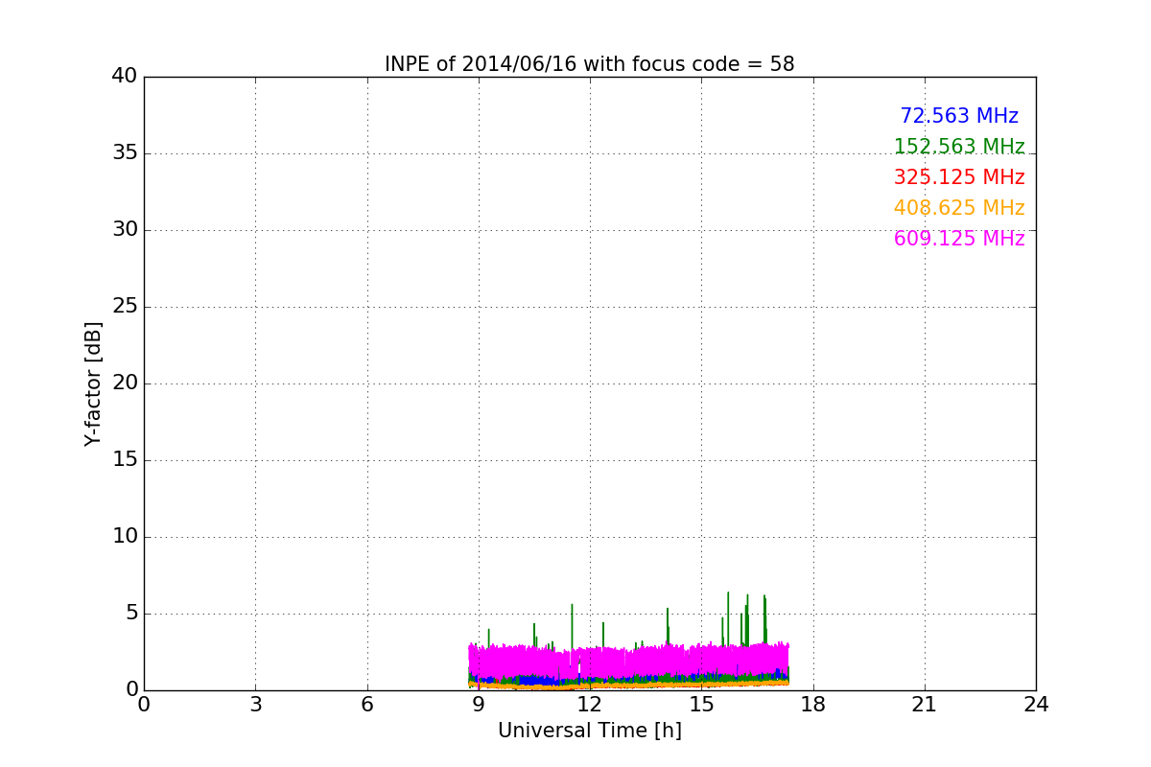
Task: Click y-axis tick label 35
Action: pyautogui.click(x=125, y=153)
